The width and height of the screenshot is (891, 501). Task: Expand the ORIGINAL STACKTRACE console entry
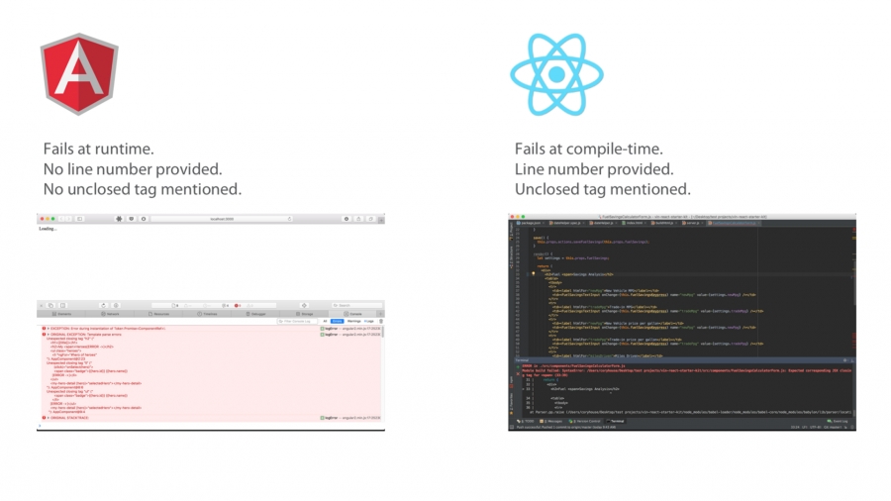coord(49,418)
